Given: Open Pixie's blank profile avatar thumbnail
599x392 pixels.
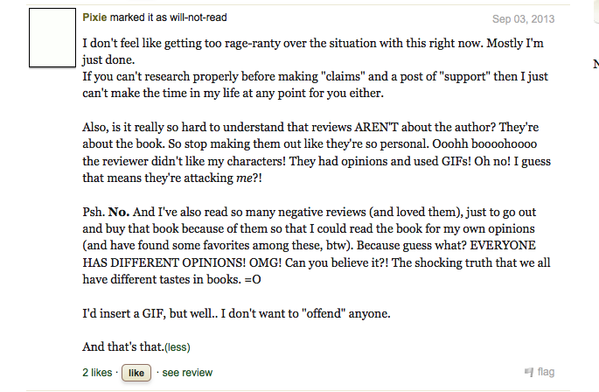Looking at the screenshot, I should [52, 38].
